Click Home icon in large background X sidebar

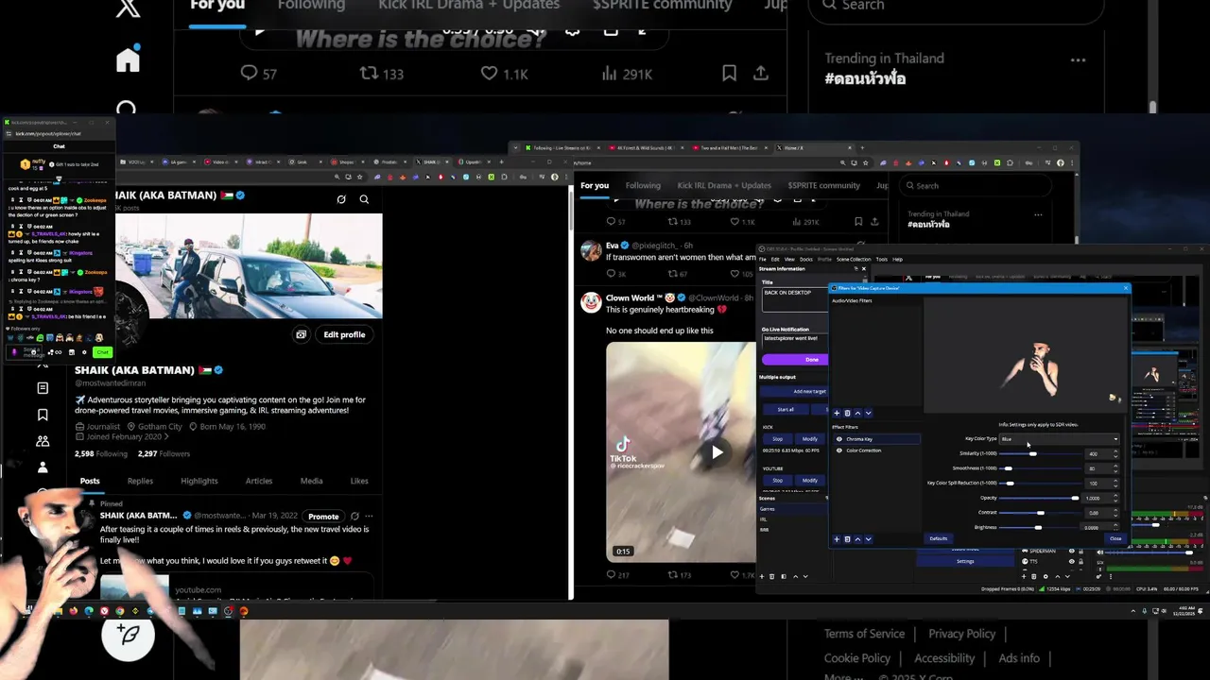pyautogui.click(x=128, y=59)
